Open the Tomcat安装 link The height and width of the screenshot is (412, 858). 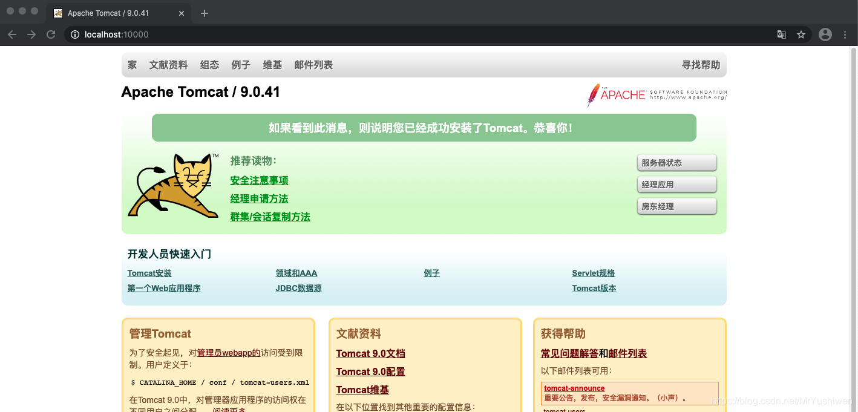149,273
